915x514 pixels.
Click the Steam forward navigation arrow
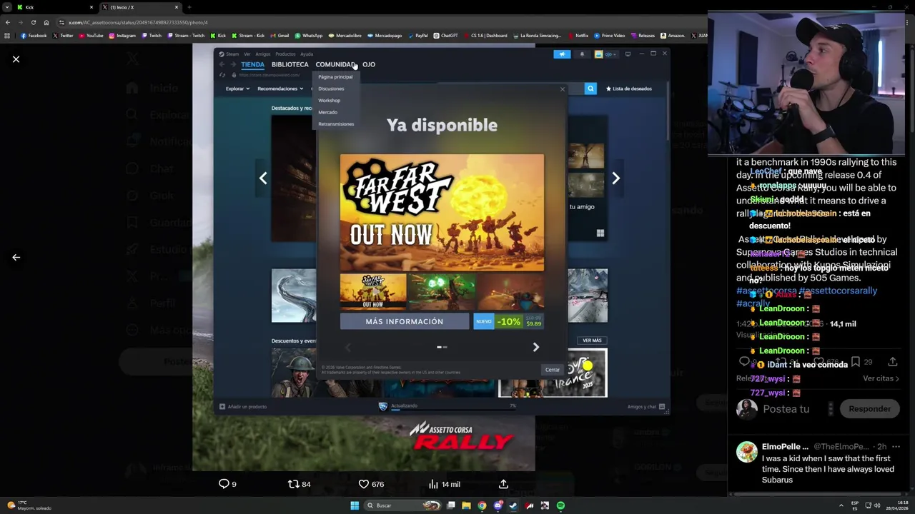(x=232, y=64)
